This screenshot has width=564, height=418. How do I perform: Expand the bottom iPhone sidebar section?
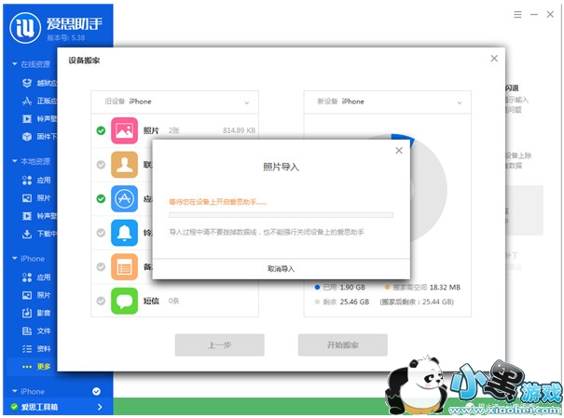pyautogui.click(x=15, y=391)
